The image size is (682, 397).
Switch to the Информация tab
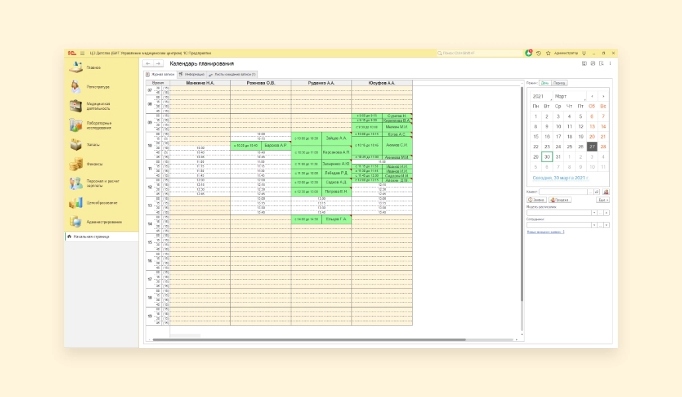192,75
